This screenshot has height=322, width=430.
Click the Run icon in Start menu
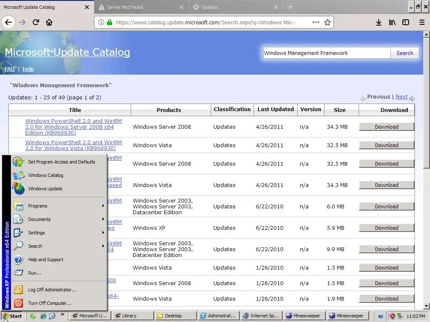coord(18,273)
